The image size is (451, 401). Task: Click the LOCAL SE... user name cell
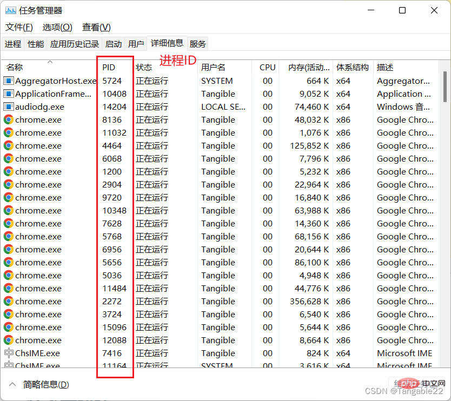tap(223, 106)
